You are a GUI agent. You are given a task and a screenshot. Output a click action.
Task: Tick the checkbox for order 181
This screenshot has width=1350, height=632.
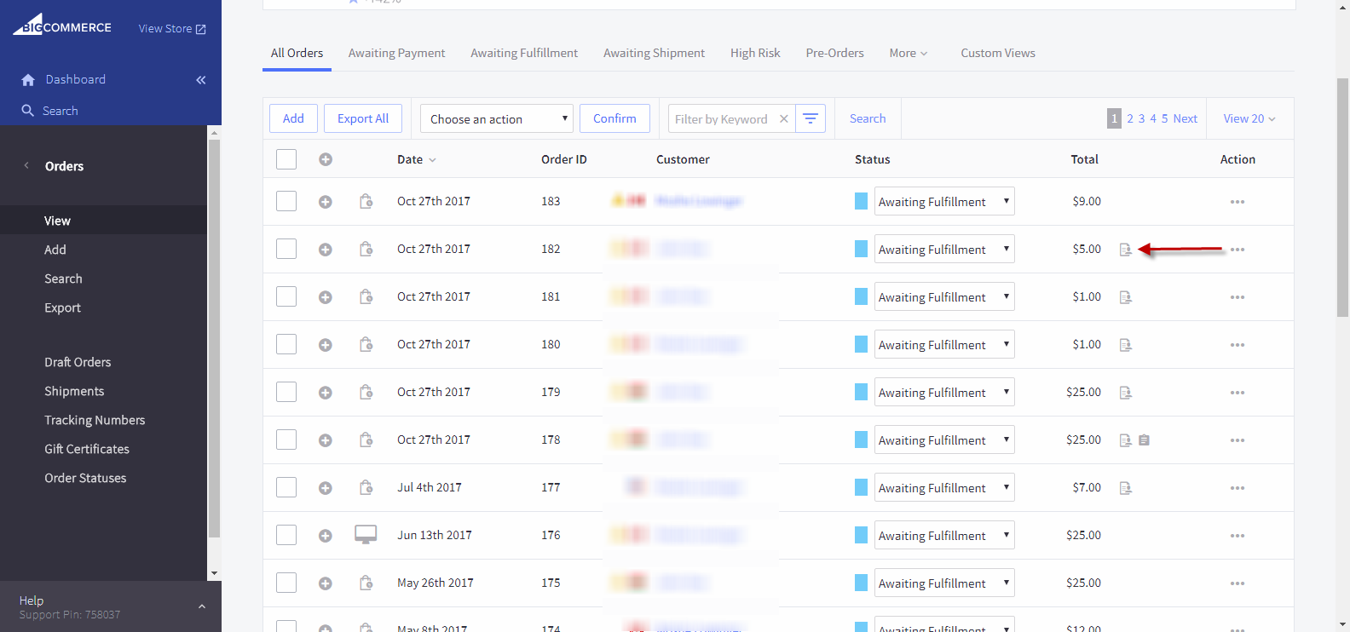click(286, 296)
